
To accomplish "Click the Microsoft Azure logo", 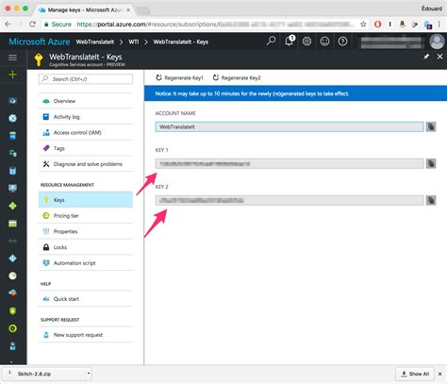I will click(x=40, y=42).
